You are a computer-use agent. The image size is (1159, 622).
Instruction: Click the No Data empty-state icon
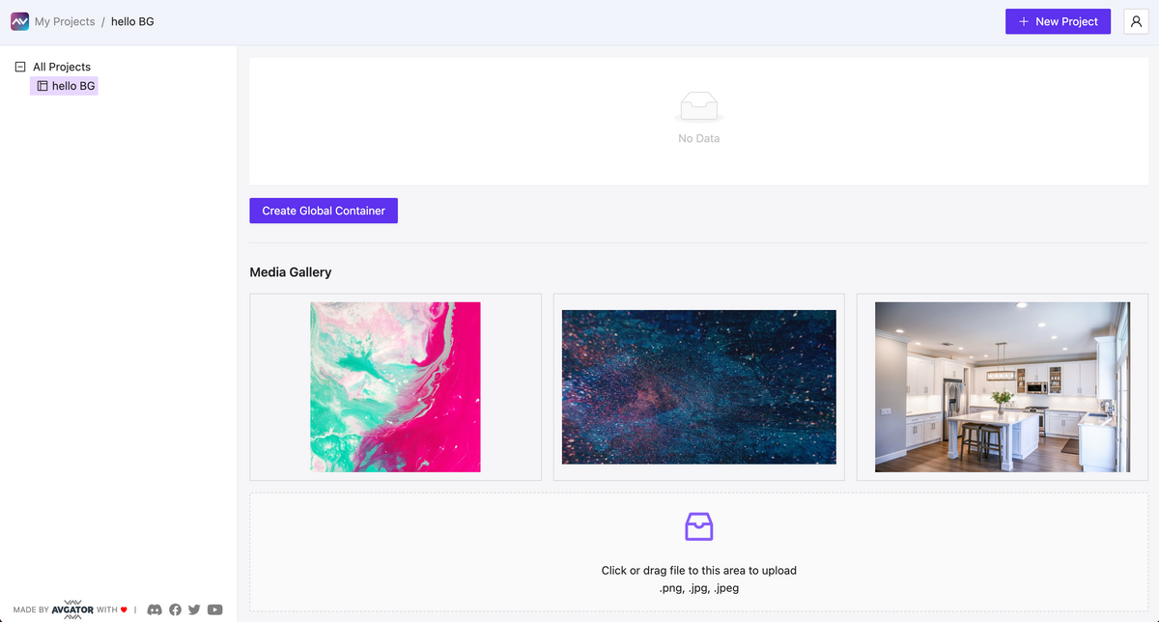(698, 106)
